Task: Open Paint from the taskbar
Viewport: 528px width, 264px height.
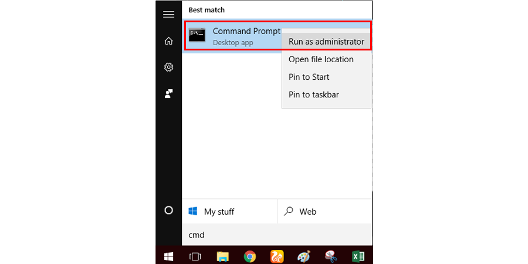Action: (x=304, y=256)
